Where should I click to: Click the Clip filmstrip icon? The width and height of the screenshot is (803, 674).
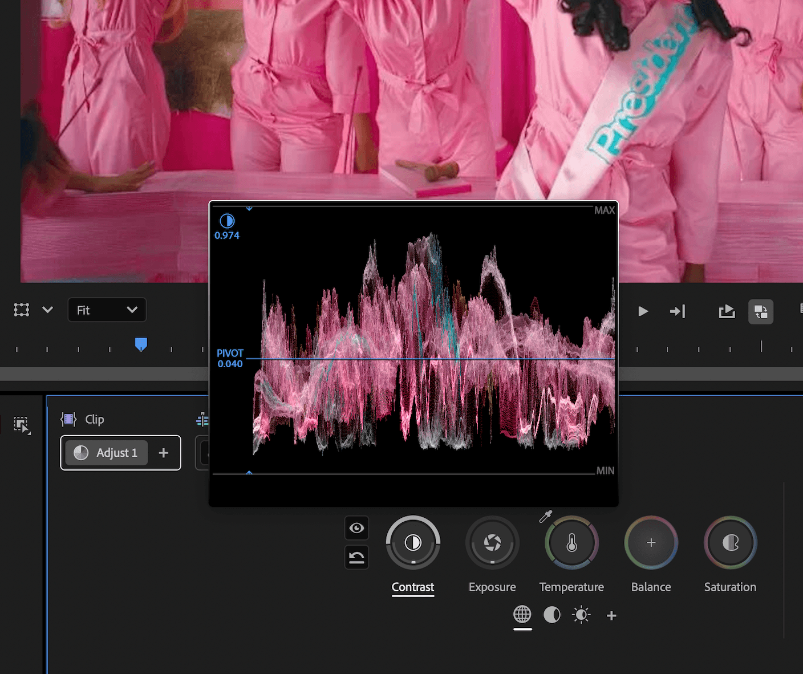click(x=68, y=420)
